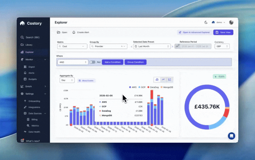Toggle GCP legend series
This screenshot has width=255, height=160.
[142, 87]
